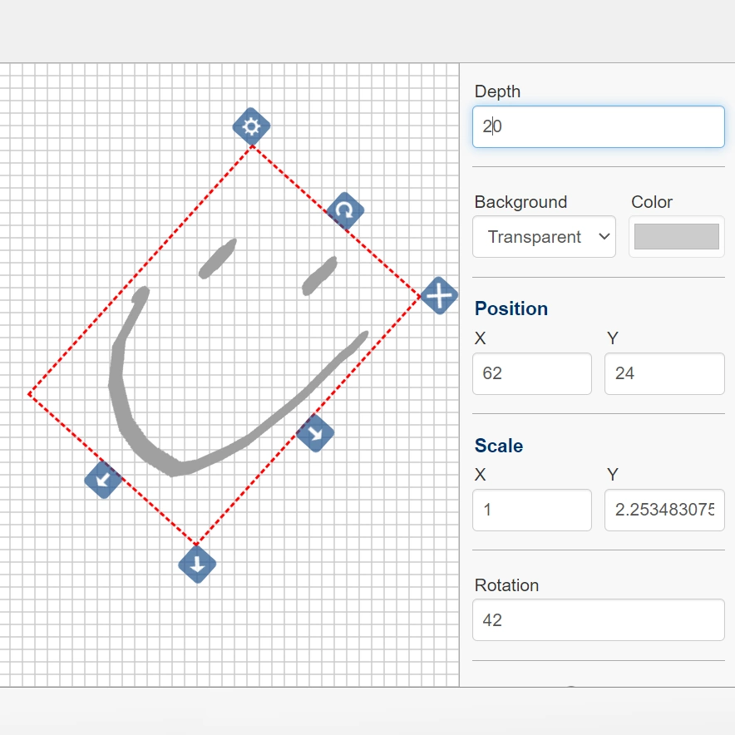
Task: Click the diagonal down-left scale handle
Action: [103, 480]
